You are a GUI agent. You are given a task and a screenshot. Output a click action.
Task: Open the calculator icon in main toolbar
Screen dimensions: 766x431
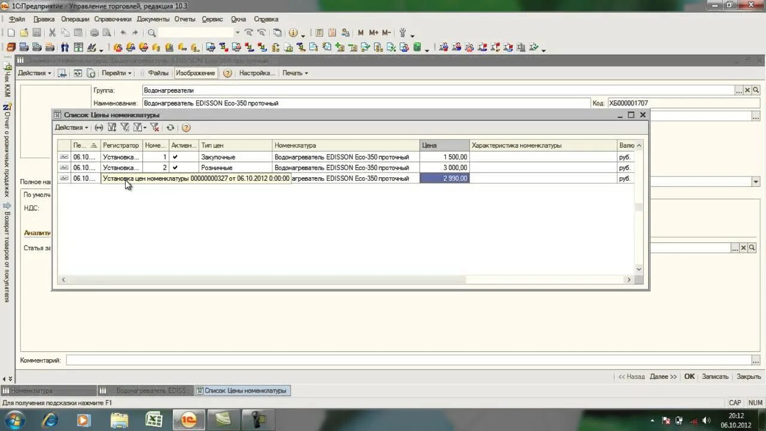(x=319, y=33)
